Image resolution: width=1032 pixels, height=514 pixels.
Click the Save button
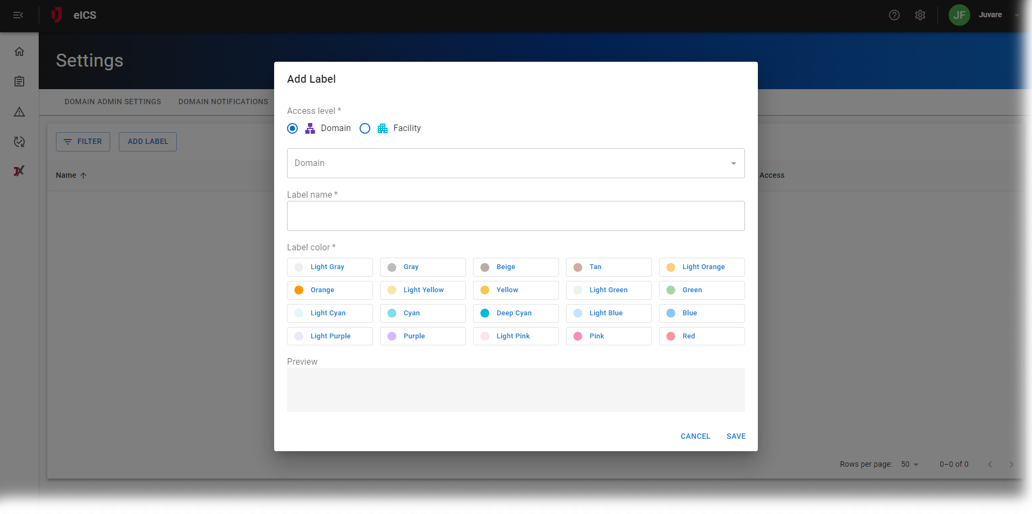736,436
